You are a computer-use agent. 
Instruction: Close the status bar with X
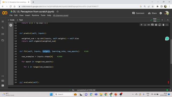[x=170, y=90]
